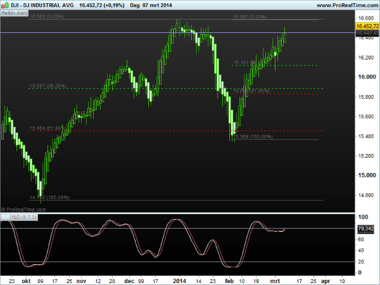Click the nov month marker on time axis
This screenshot has width=380, height=285.
coord(81,281)
